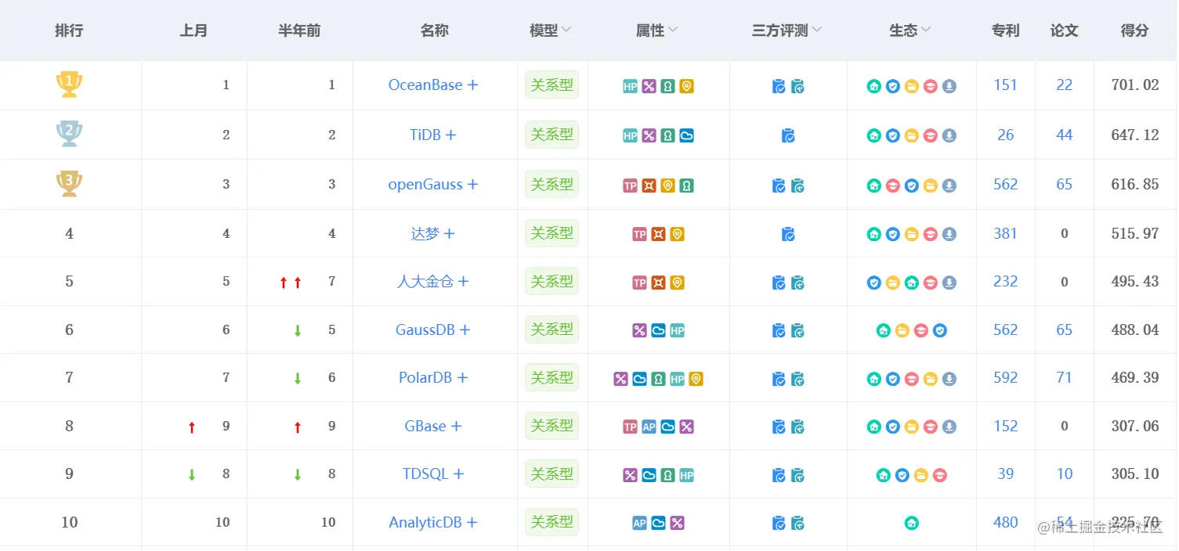
Task: Open the 生态 column filter dropdown
Action: 925,30
